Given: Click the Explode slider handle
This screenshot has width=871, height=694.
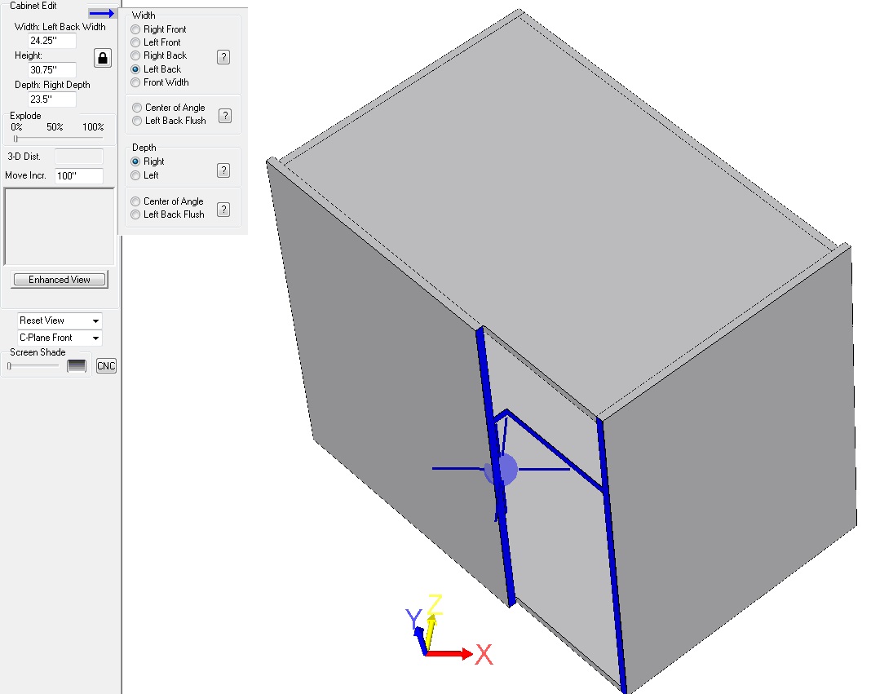Looking at the screenshot, I should [15, 138].
